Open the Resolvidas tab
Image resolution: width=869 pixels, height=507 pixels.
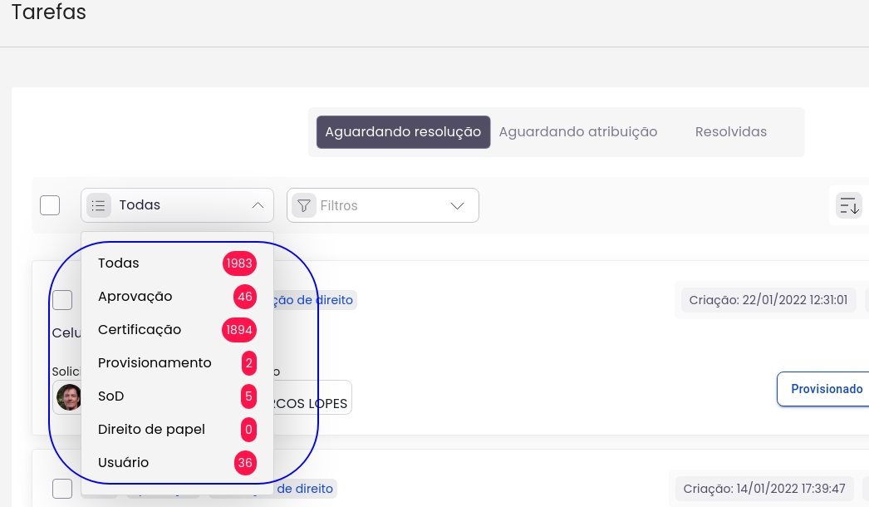click(730, 132)
